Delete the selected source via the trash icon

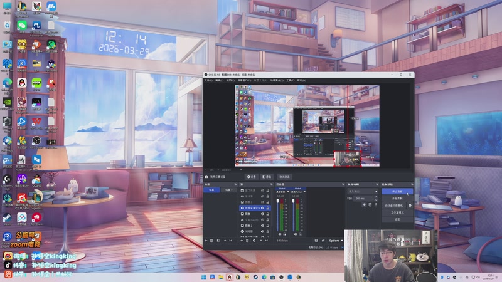(247, 241)
